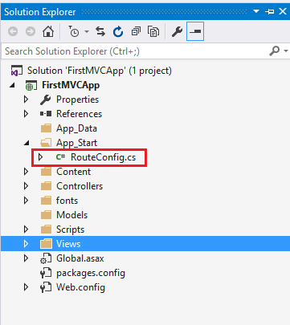Open Properties wrench icon in toolbar

pos(177,31)
